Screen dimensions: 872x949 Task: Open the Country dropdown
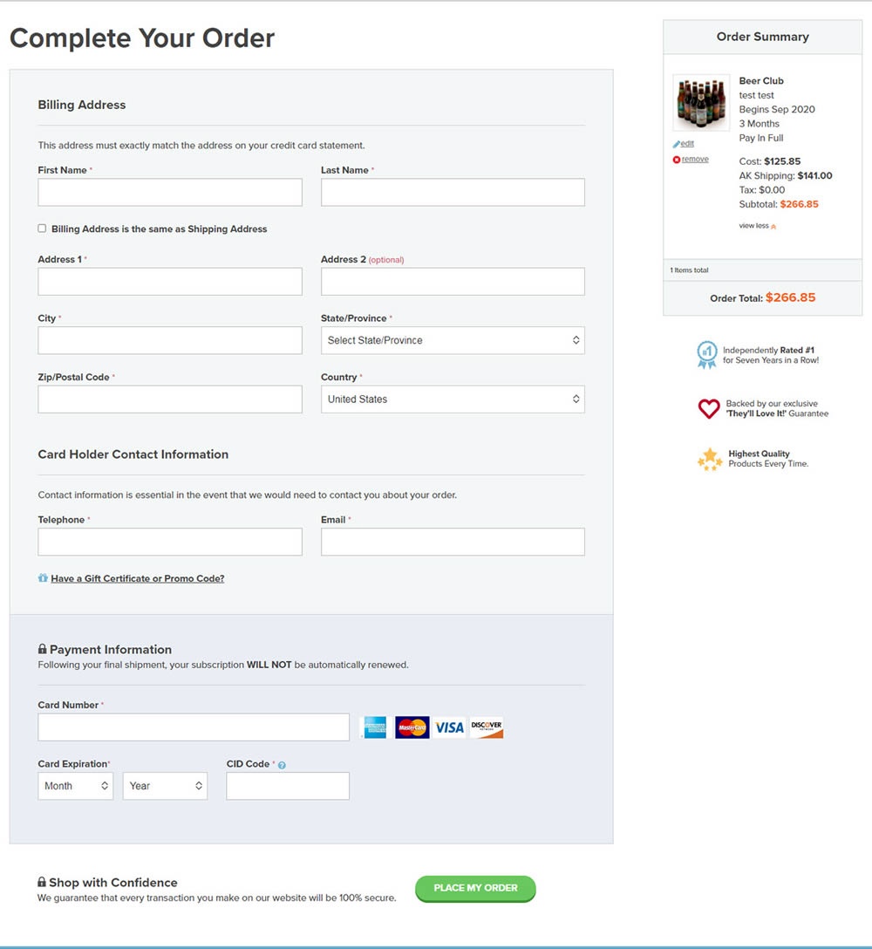click(453, 399)
